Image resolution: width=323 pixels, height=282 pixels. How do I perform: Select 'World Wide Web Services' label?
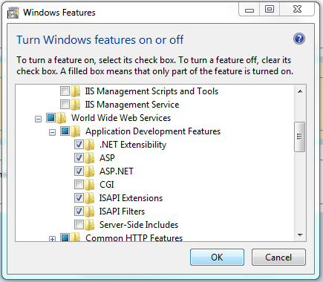point(121,118)
